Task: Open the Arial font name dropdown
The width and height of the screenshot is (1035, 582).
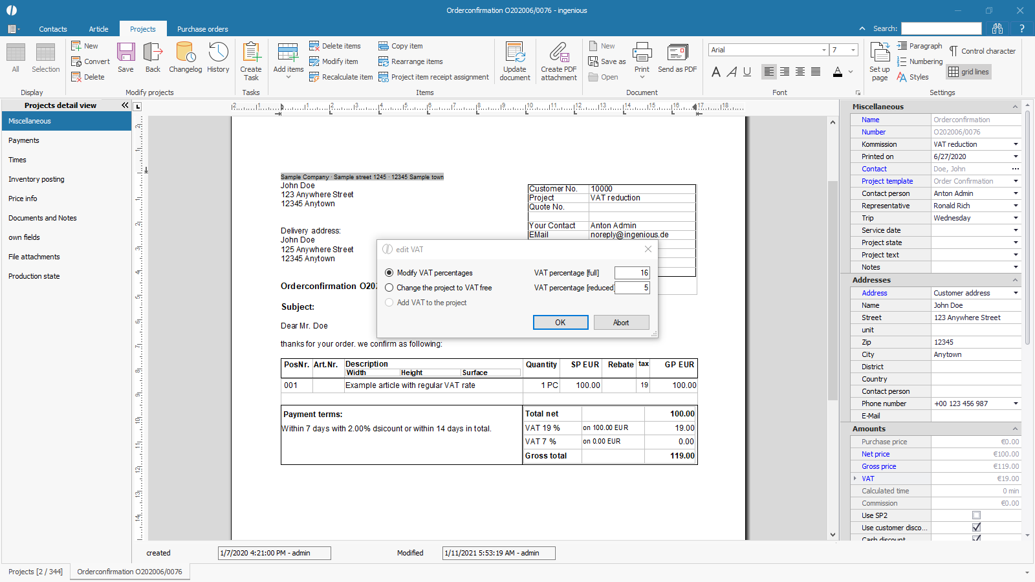Action: [x=823, y=50]
